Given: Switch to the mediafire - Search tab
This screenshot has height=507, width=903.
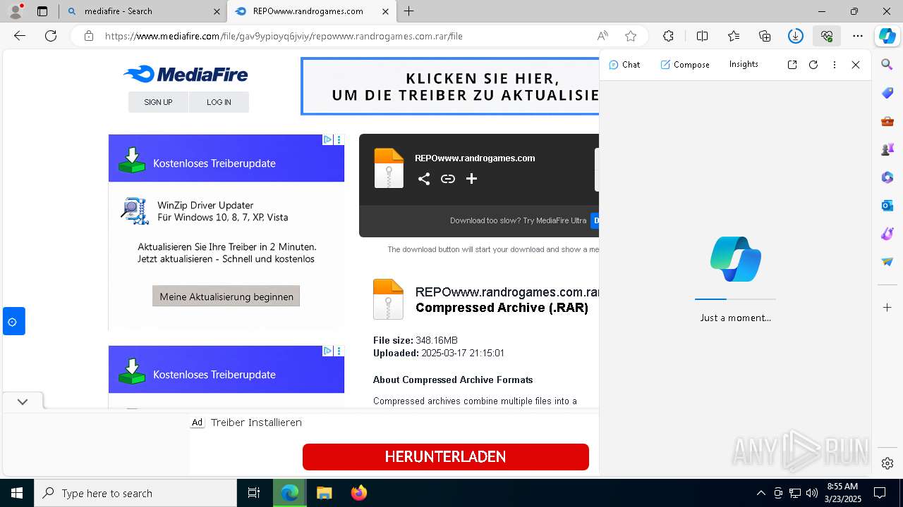Looking at the screenshot, I should click(143, 11).
